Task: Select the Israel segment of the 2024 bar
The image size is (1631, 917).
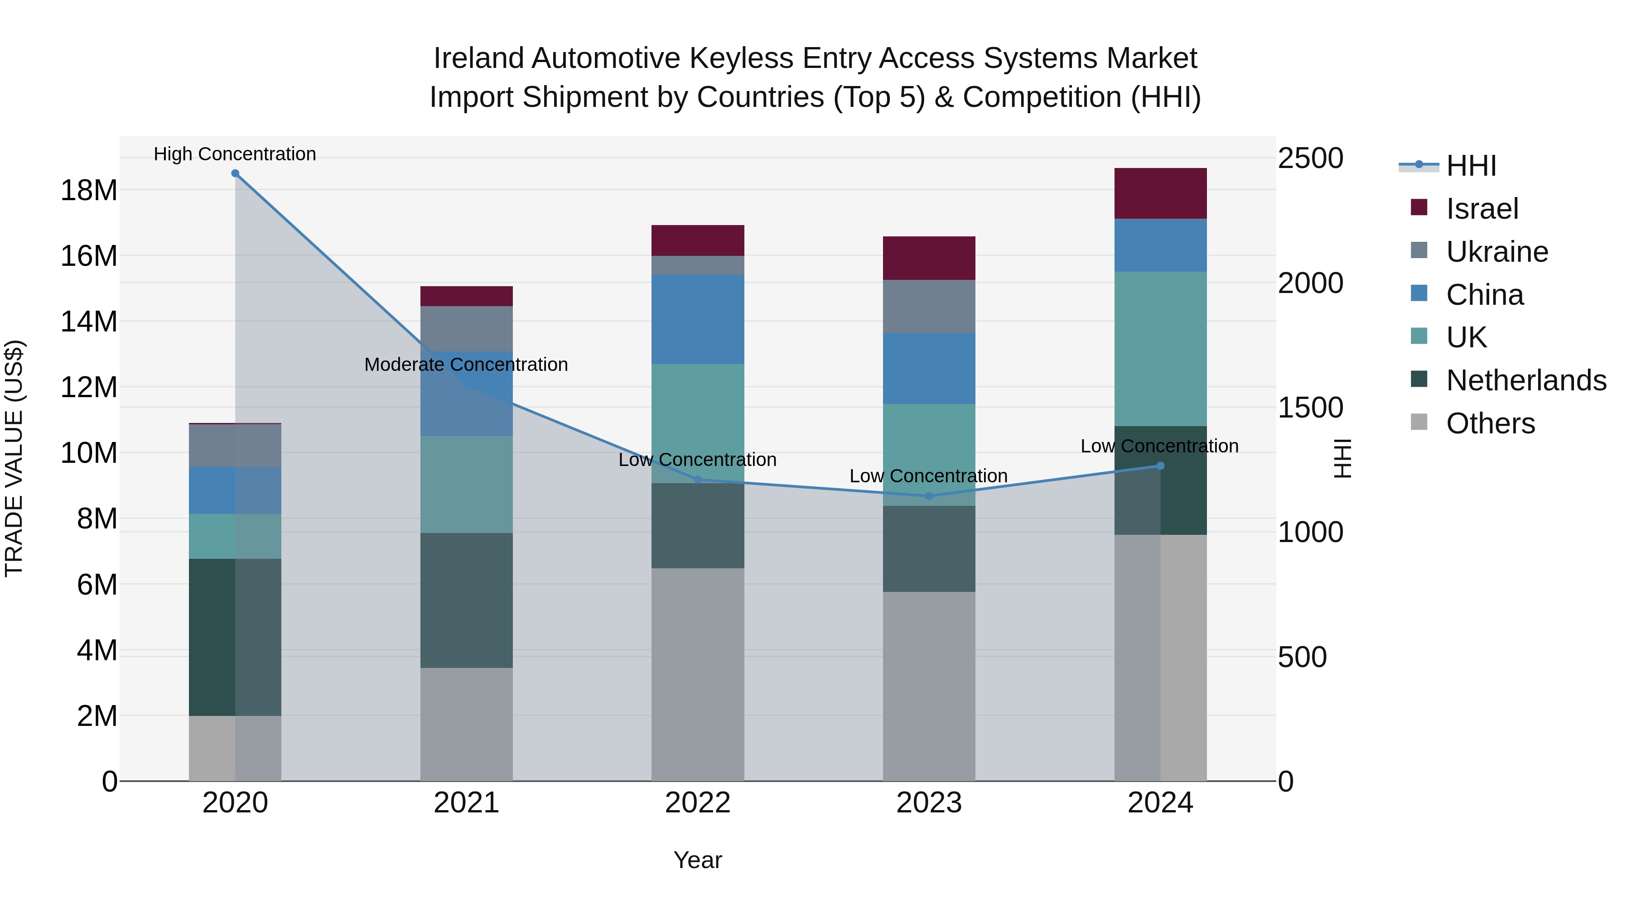Action: tap(1160, 194)
